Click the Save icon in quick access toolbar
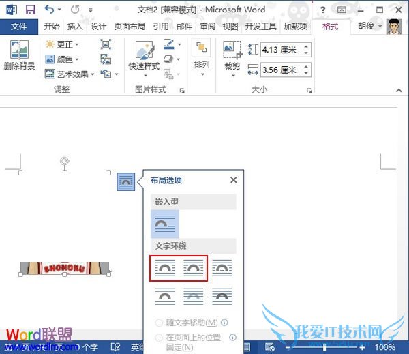The width and height of the screenshot is (409, 354). pos(30,10)
